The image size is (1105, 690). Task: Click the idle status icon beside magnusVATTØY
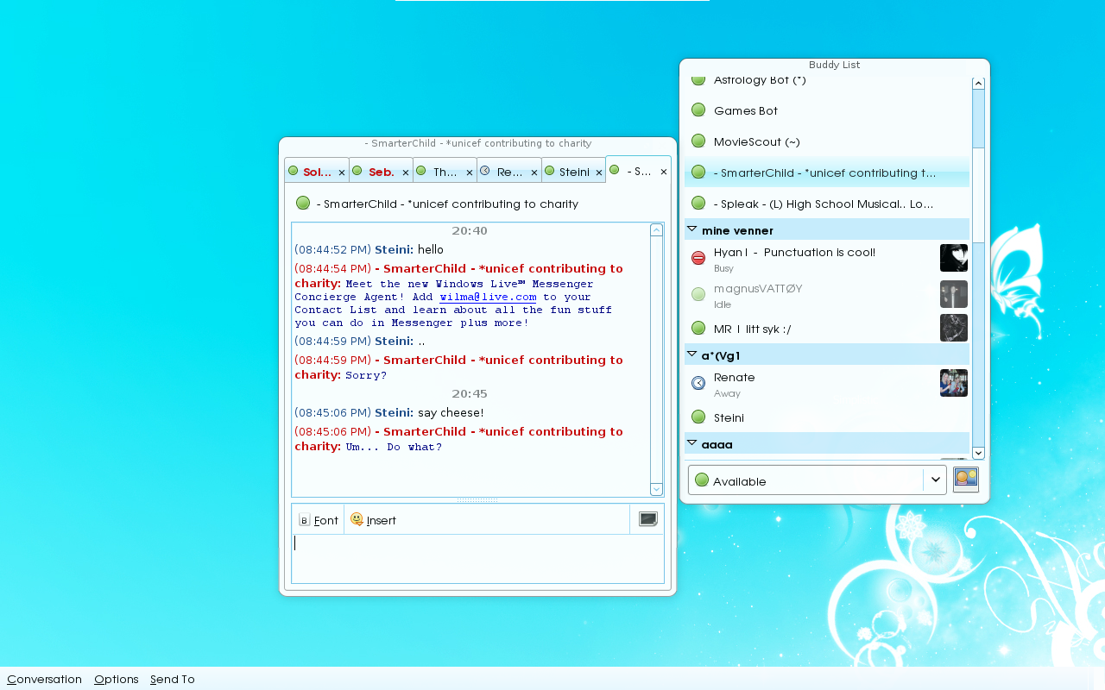[x=698, y=294]
